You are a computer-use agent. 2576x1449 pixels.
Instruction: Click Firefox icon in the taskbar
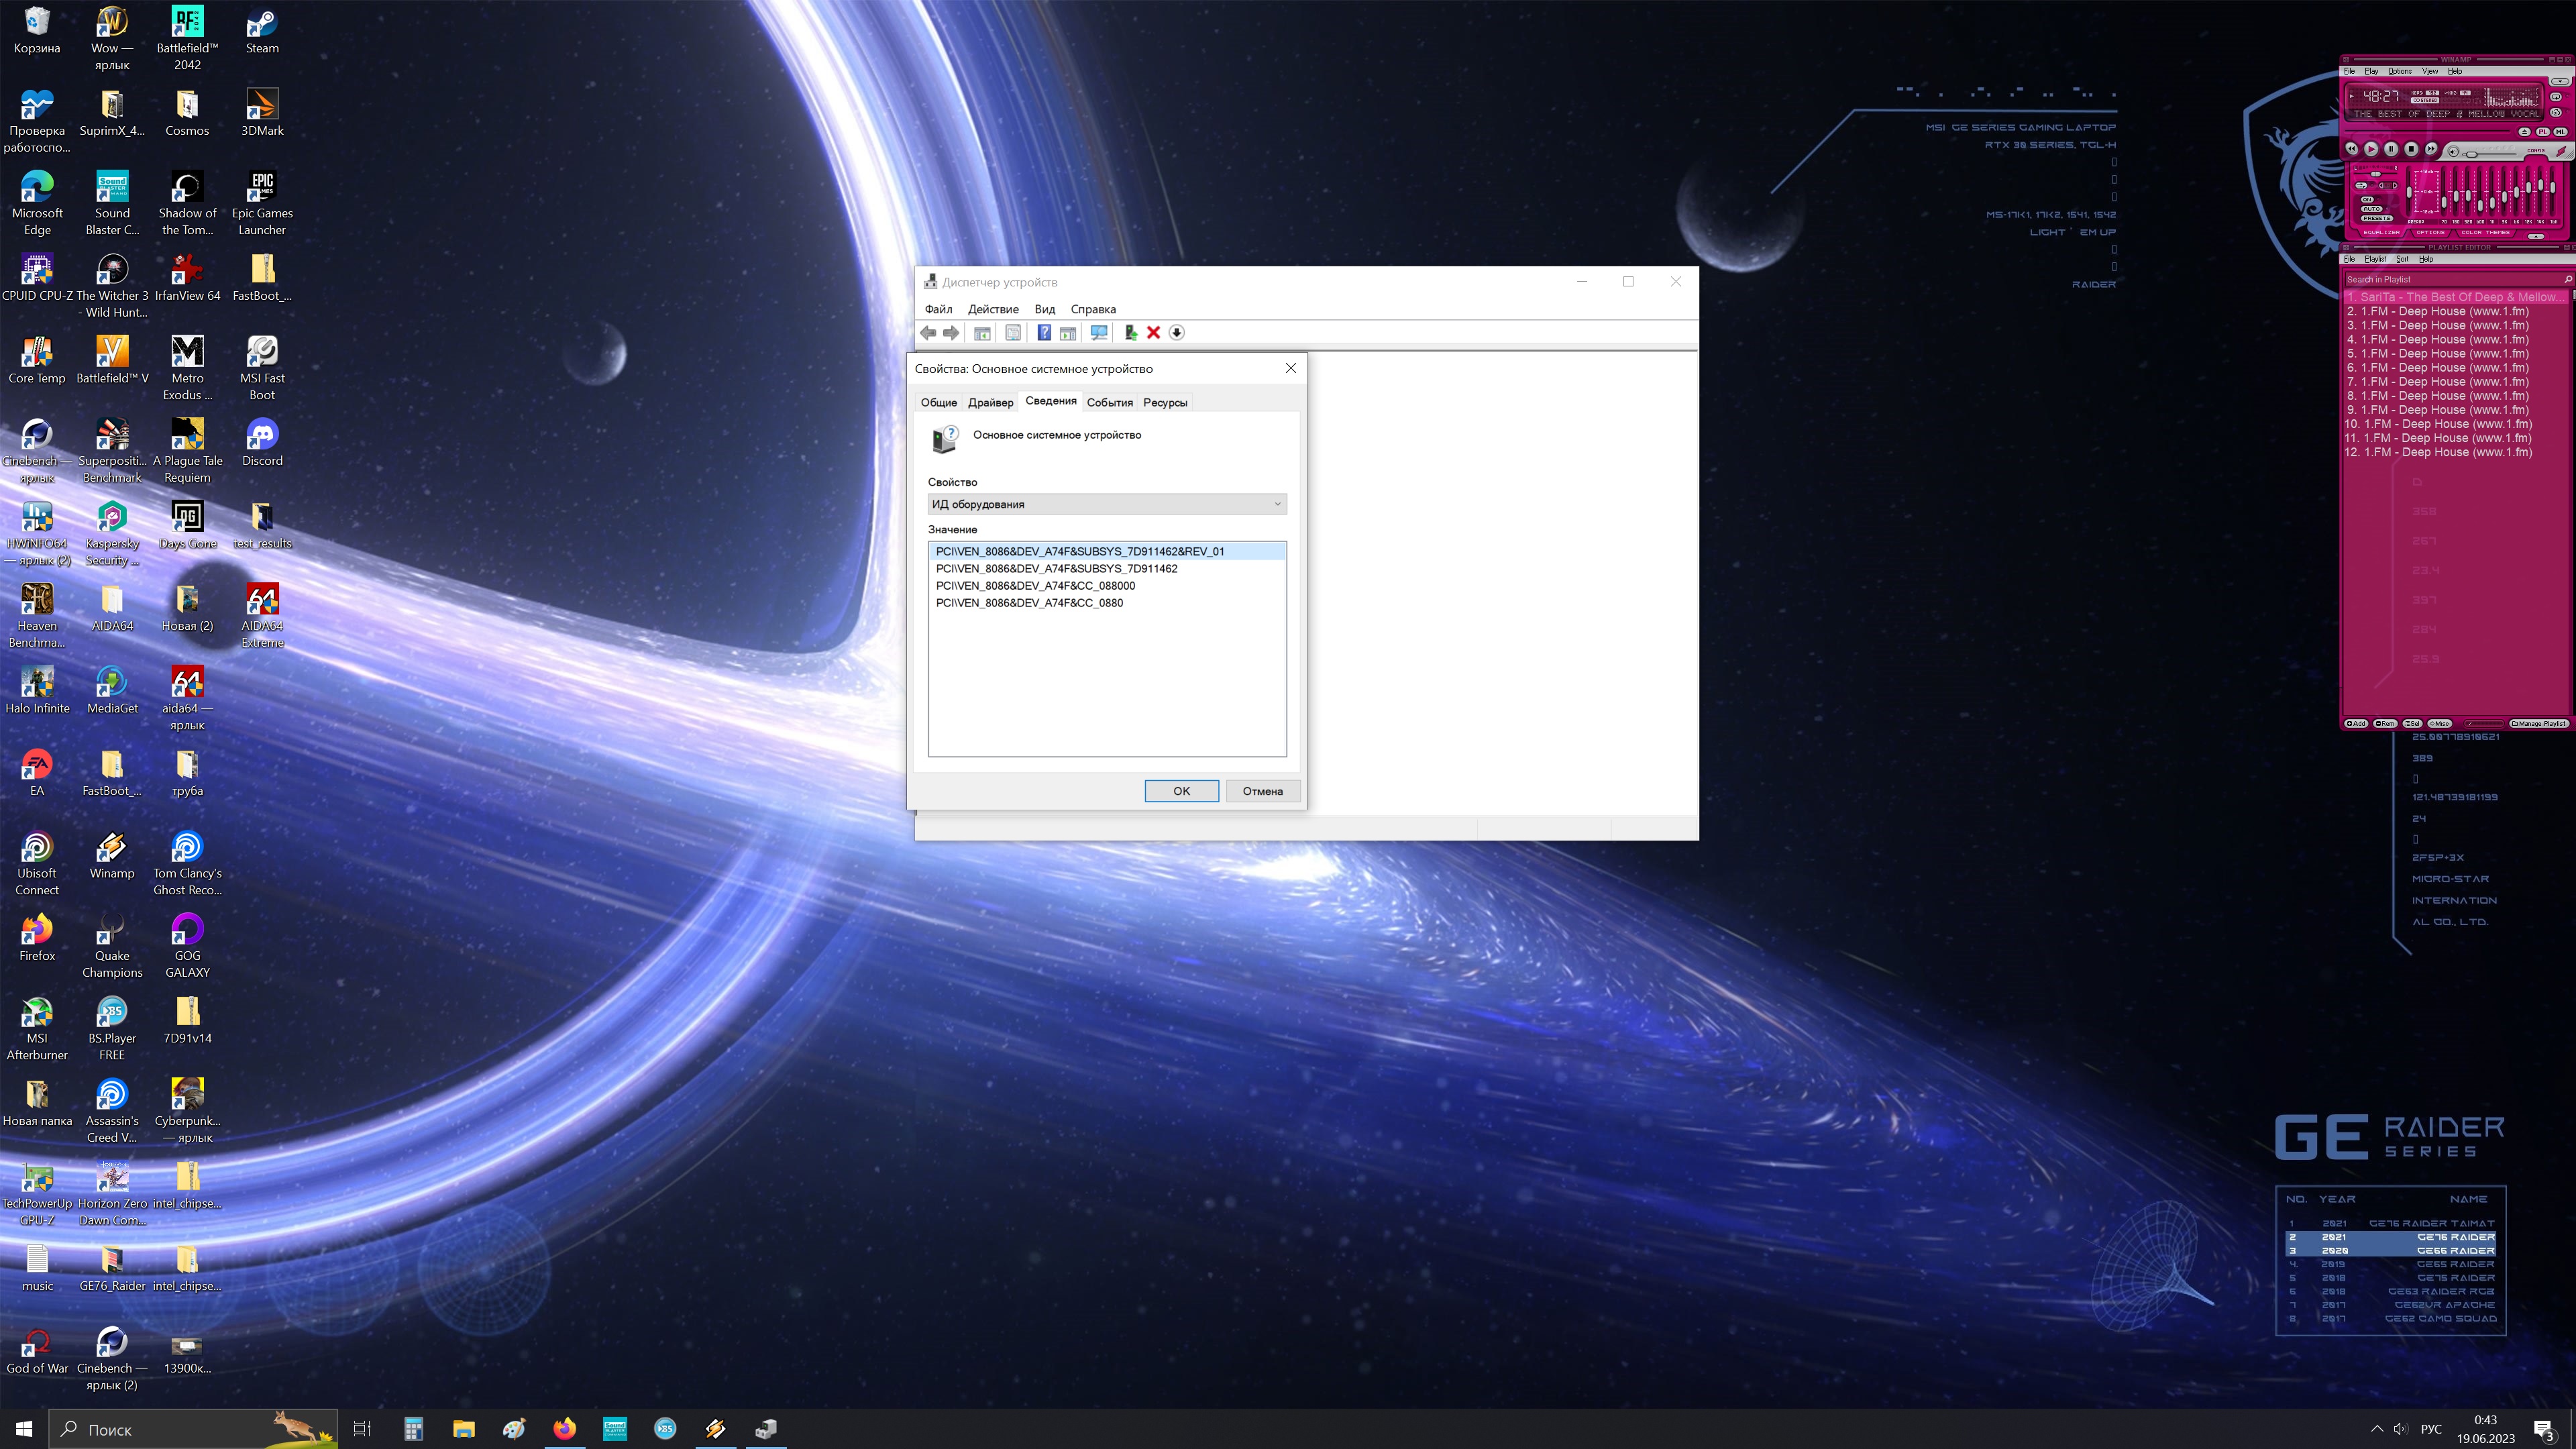(x=565, y=1429)
